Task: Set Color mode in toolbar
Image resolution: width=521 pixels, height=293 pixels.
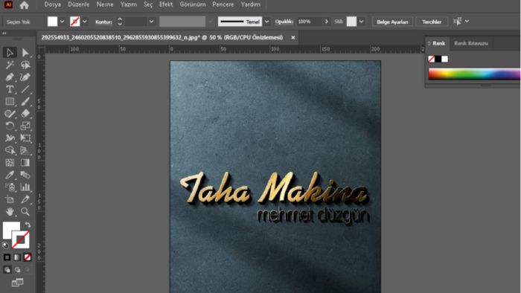Action: (x=7, y=257)
